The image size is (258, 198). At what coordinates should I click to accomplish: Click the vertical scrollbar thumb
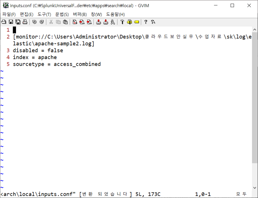point(255,98)
